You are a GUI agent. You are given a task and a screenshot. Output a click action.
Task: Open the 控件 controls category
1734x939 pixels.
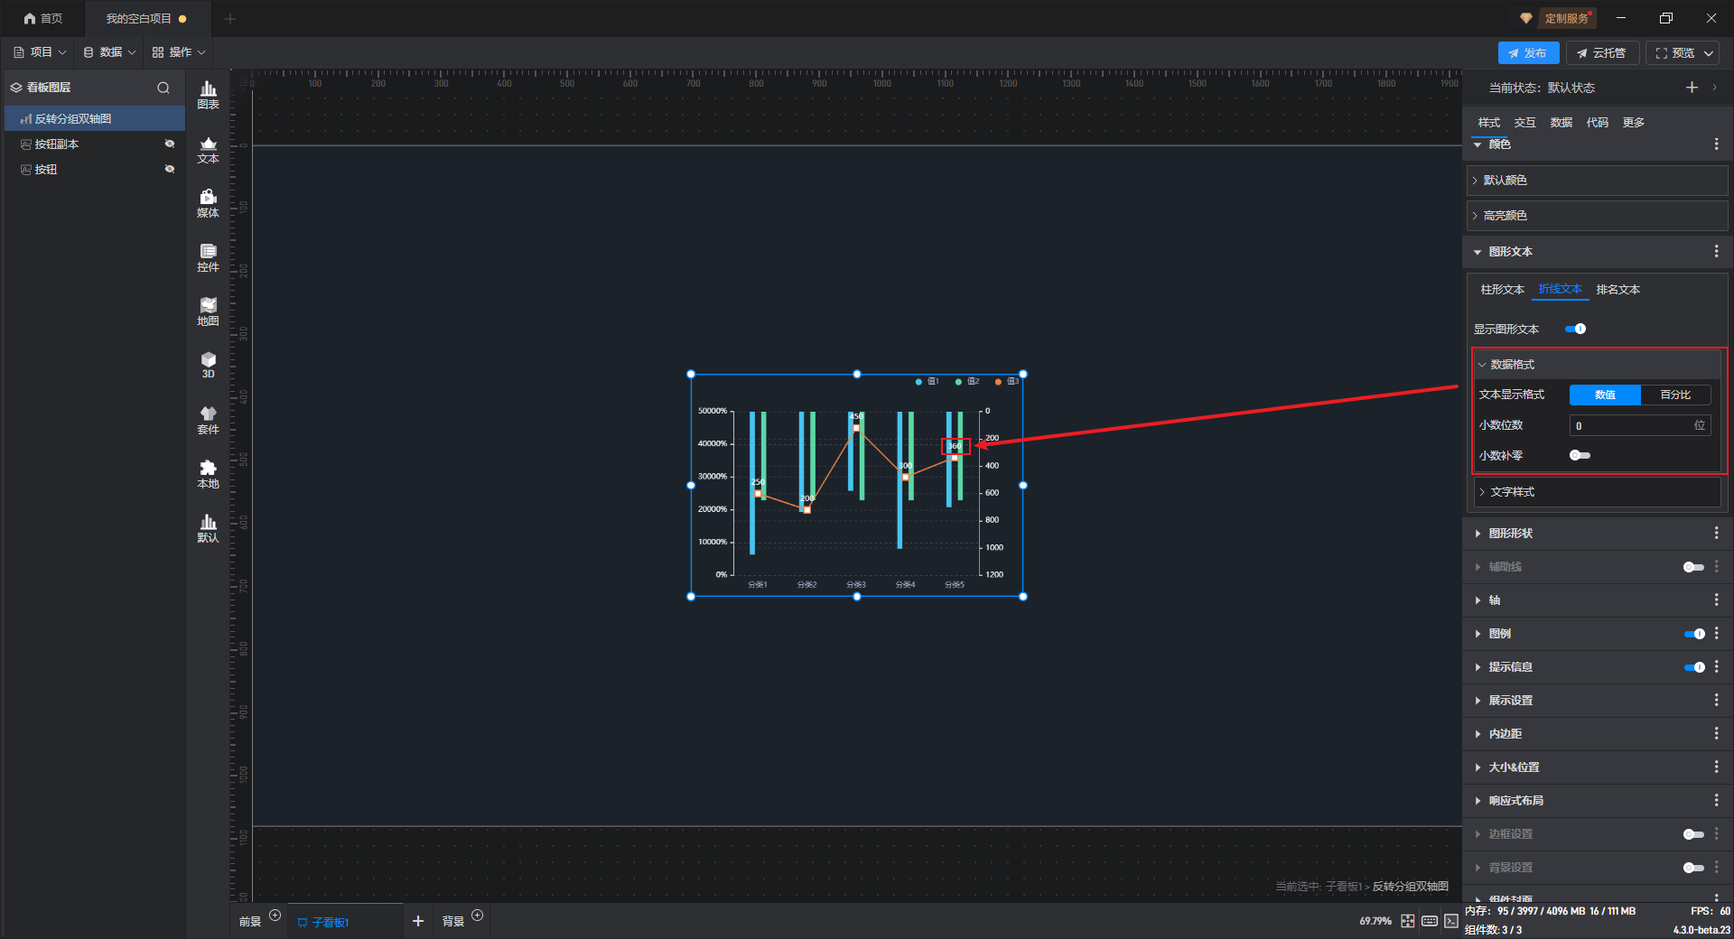tap(208, 257)
